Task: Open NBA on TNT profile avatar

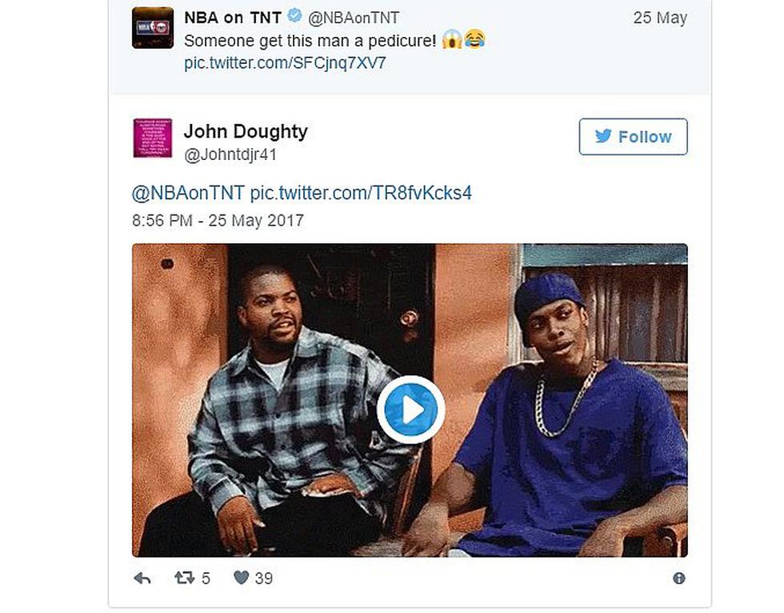Action: point(153,28)
